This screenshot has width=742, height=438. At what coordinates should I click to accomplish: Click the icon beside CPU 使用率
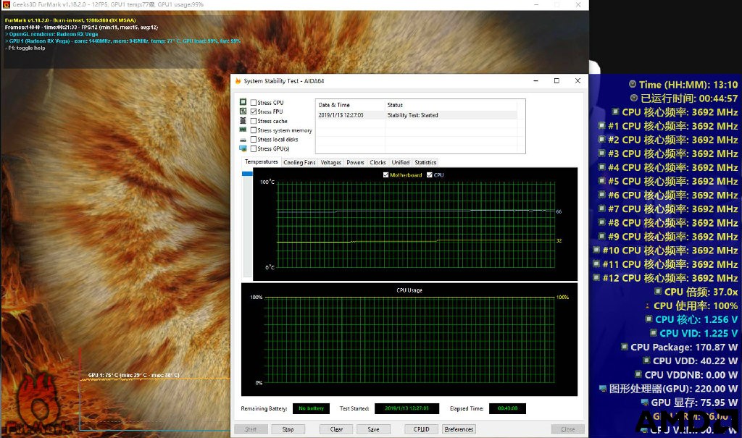coord(647,306)
